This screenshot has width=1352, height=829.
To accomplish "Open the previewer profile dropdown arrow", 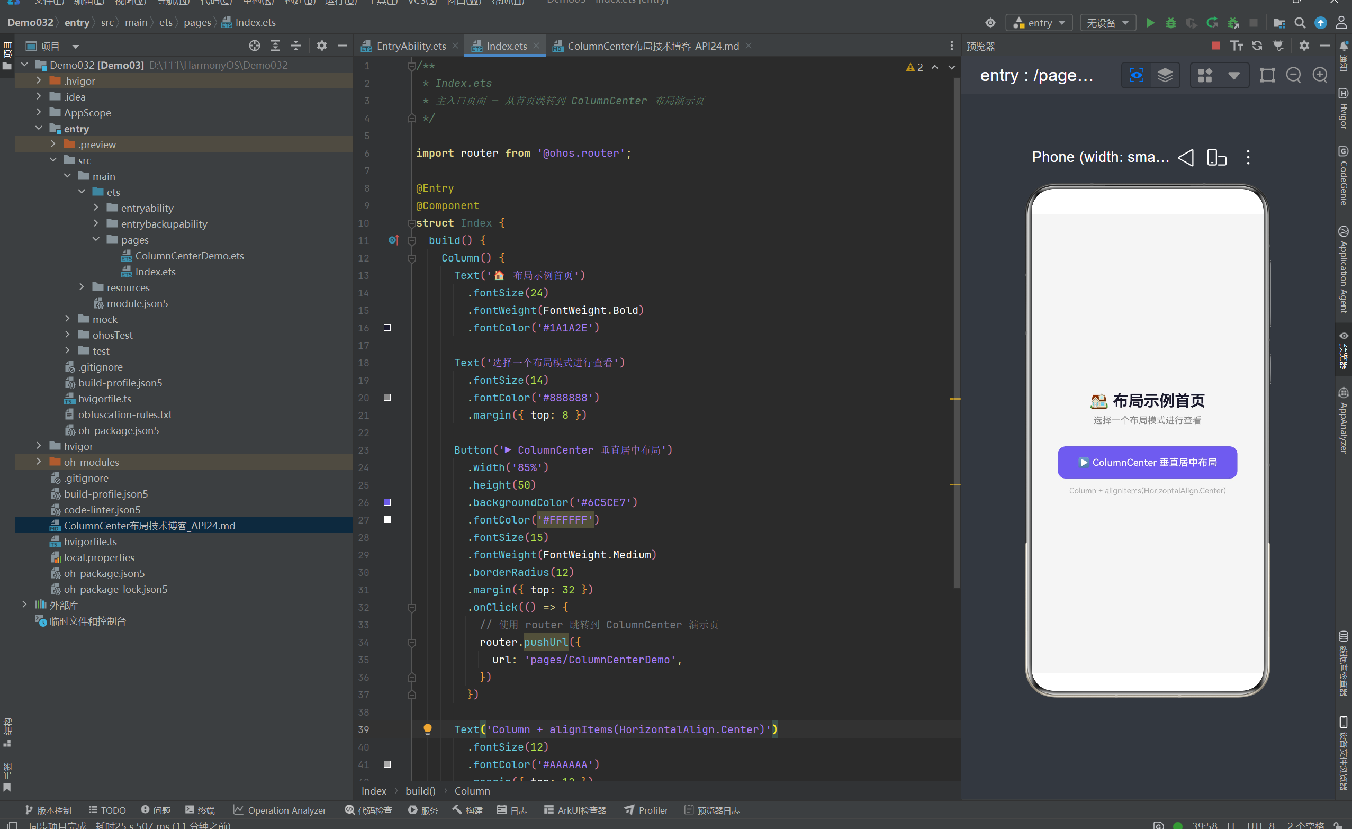I will [1233, 75].
